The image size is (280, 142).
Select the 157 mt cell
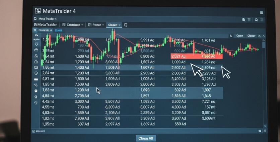coord(210,107)
